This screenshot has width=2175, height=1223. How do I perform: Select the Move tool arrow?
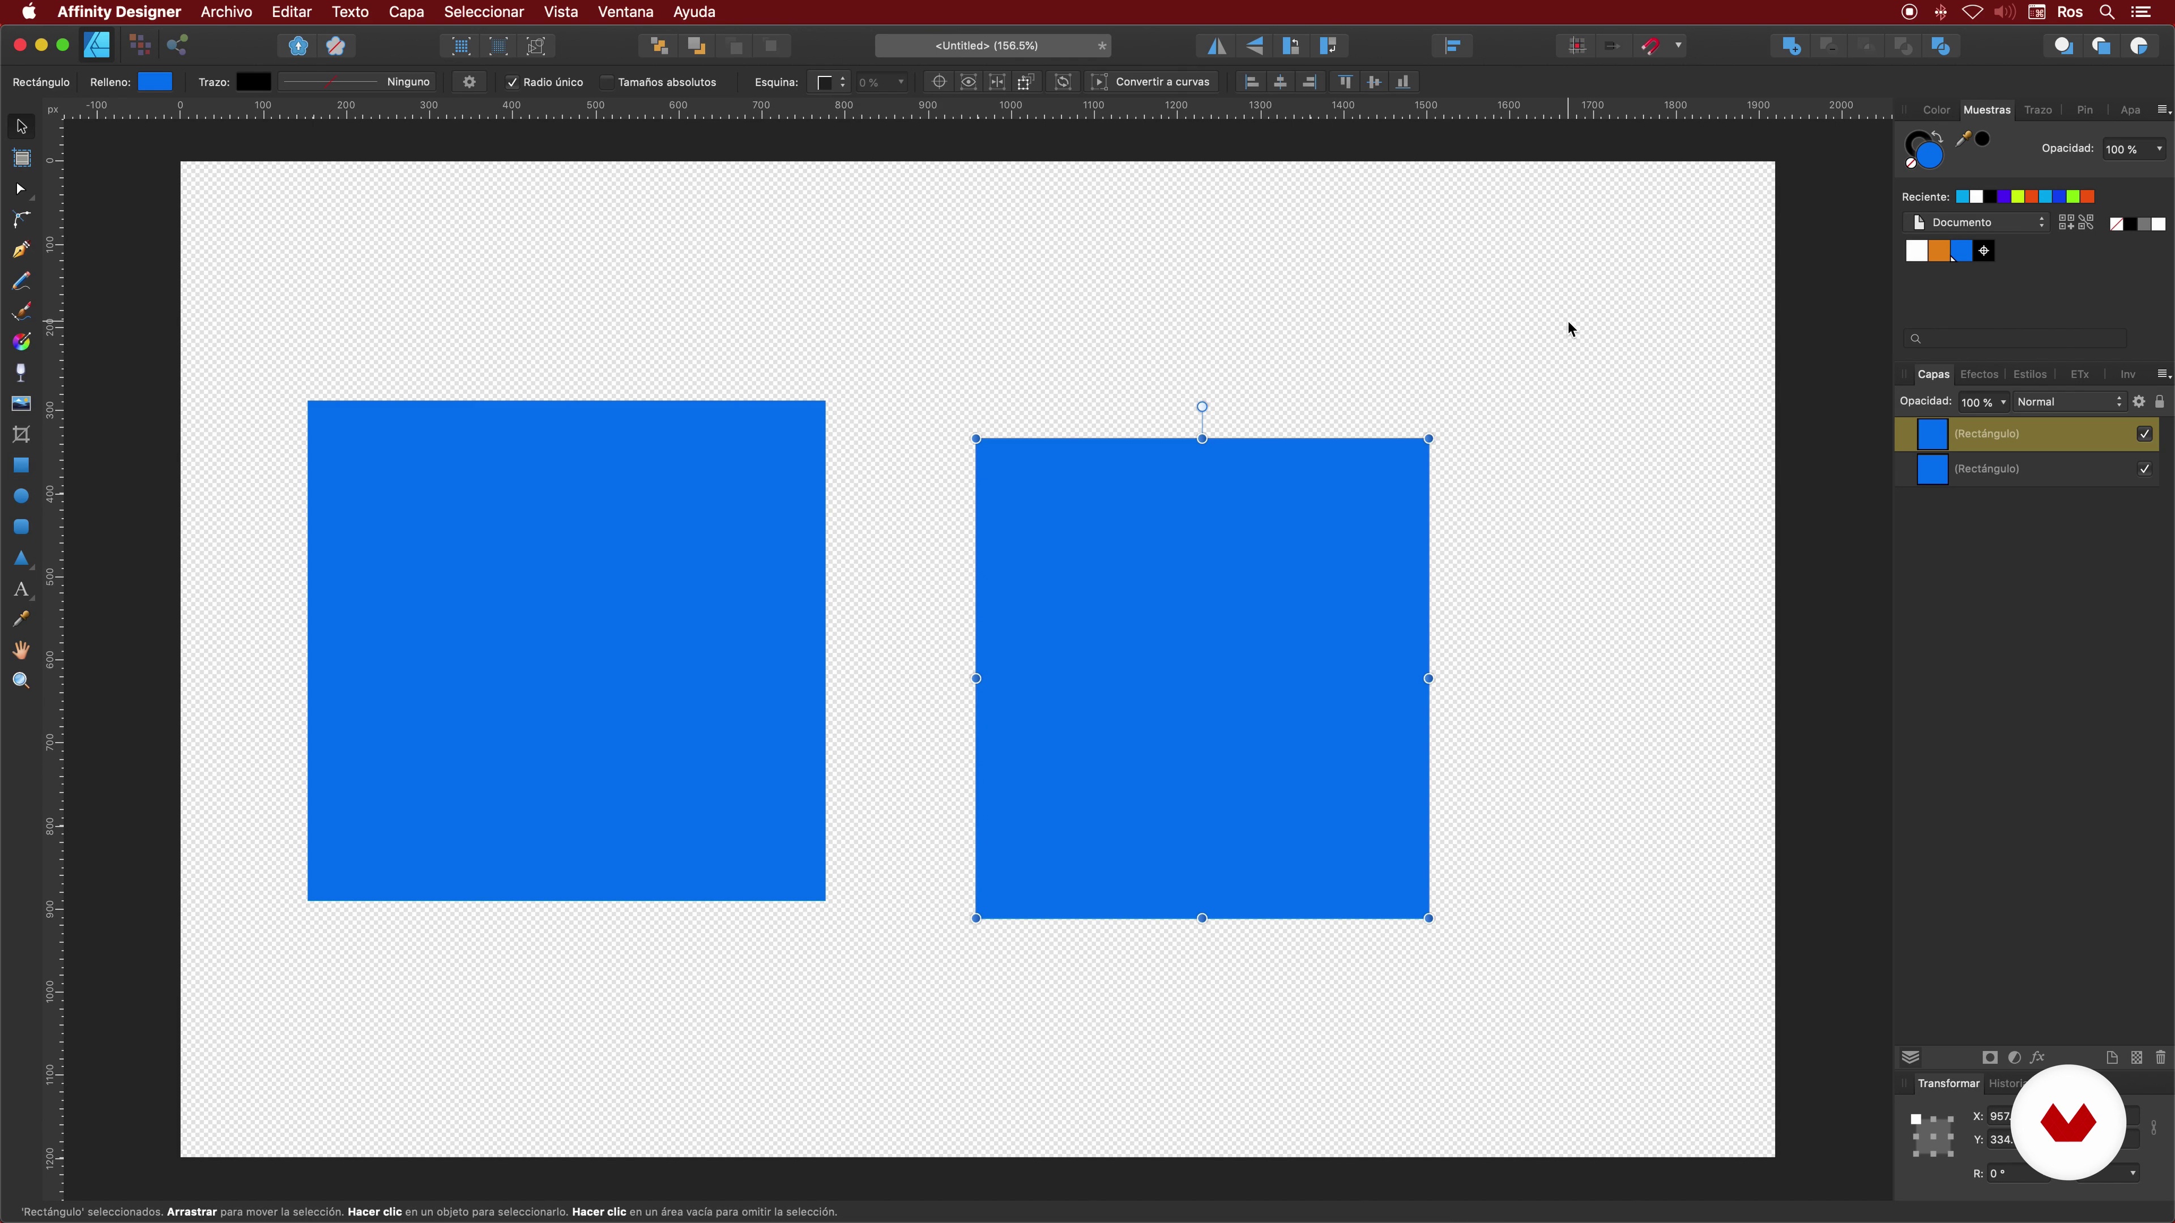tap(21, 127)
